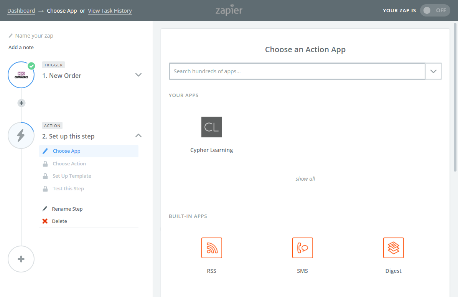The width and height of the screenshot is (458, 297).
Task: Click the YOUR APPS section heading
Action: coord(183,95)
